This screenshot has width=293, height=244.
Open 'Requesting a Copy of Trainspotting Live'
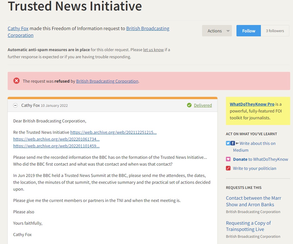click(248, 226)
